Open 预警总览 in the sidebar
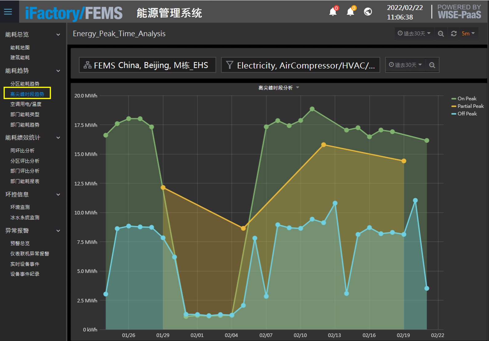Viewport: 489px width, 341px height. click(20, 243)
